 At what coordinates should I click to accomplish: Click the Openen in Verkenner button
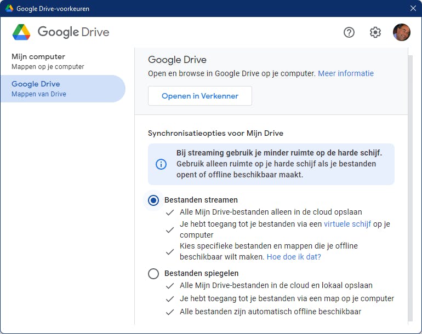200,96
